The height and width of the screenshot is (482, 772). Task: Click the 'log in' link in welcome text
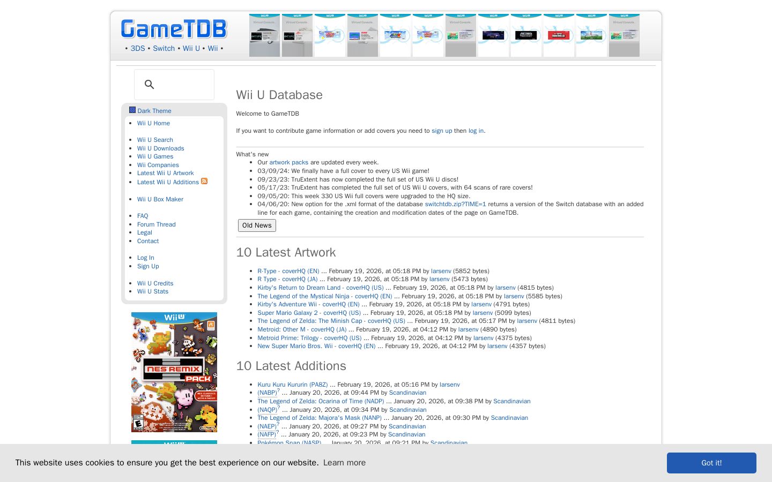click(x=476, y=131)
